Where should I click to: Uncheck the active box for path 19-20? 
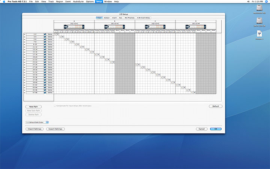(x=45, y=57)
